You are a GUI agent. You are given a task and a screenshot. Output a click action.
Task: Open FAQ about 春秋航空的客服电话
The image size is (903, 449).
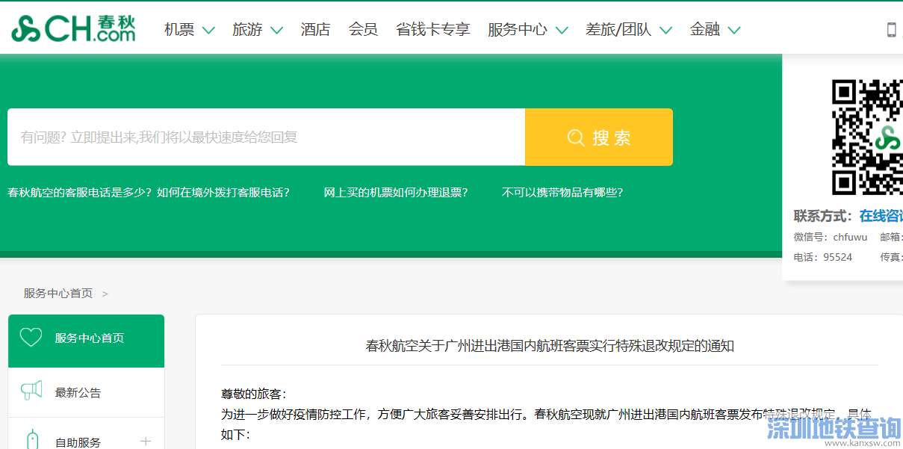click(x=149, y=193)
